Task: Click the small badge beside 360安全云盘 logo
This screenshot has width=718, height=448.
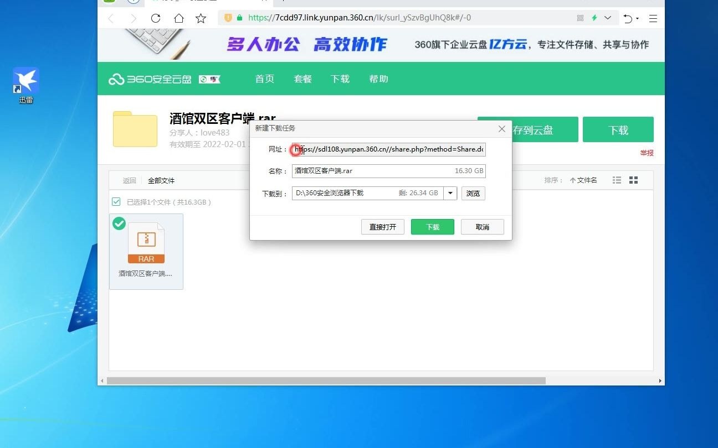Action: coord(209,79)
